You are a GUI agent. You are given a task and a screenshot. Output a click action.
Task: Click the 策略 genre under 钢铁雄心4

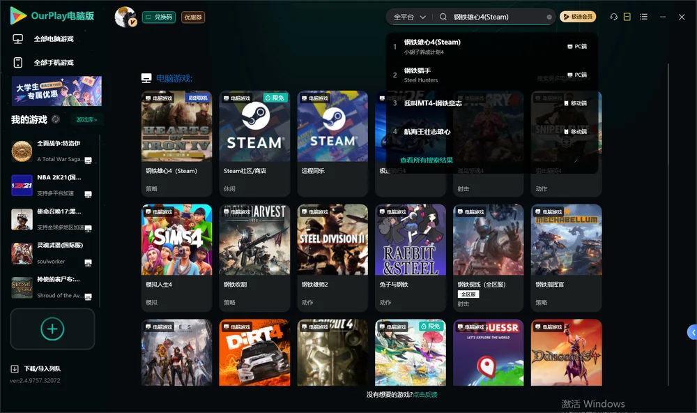(x=151, y=188)
